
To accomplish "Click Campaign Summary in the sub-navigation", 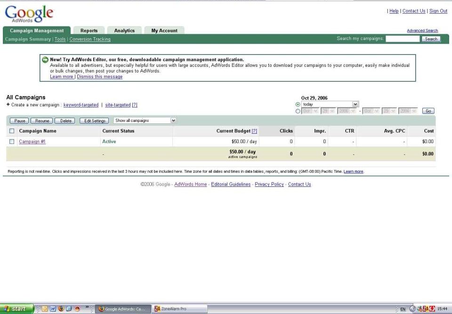I will 28,39.
